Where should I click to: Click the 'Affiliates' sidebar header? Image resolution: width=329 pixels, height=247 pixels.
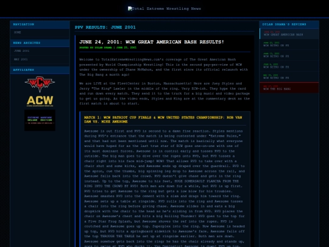pos(40,70)
